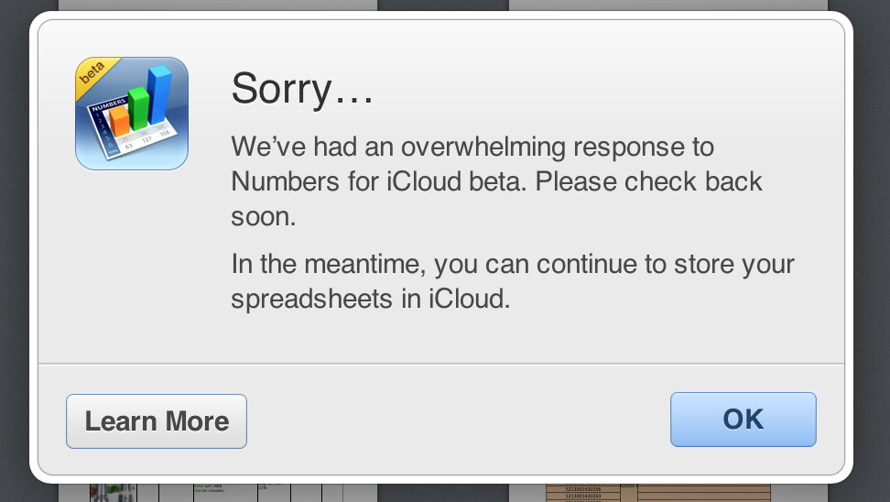Click the "overwhelming response" message line

click(x=472, y=147)
